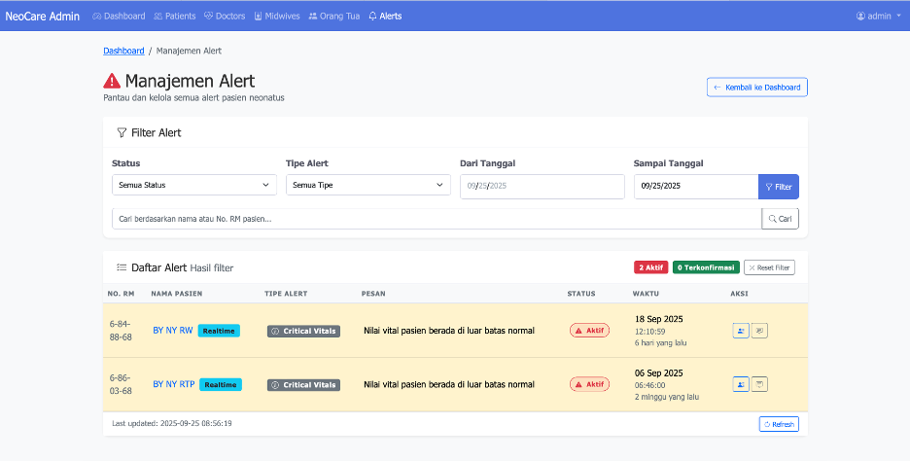The image size is (910, 461).
Task: Open patient link BY NY RW
Action: point(173,331)
